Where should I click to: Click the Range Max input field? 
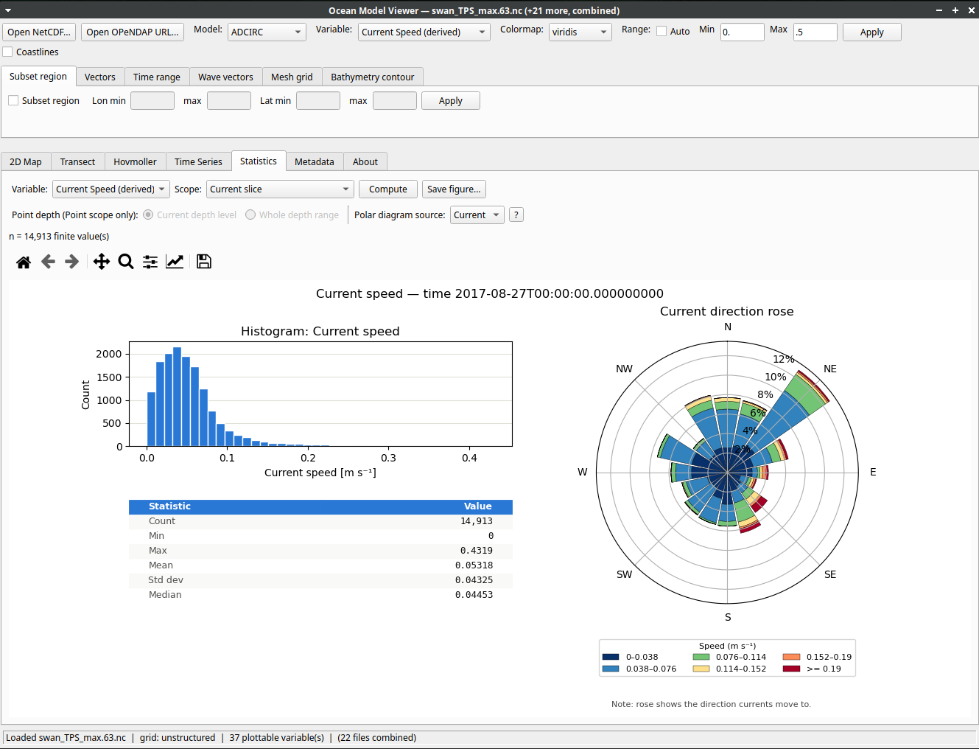815,32
